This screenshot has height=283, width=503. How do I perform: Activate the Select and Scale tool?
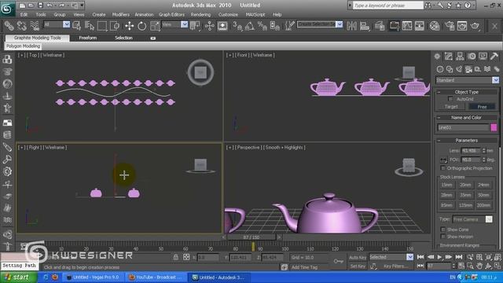click(155, 26)
